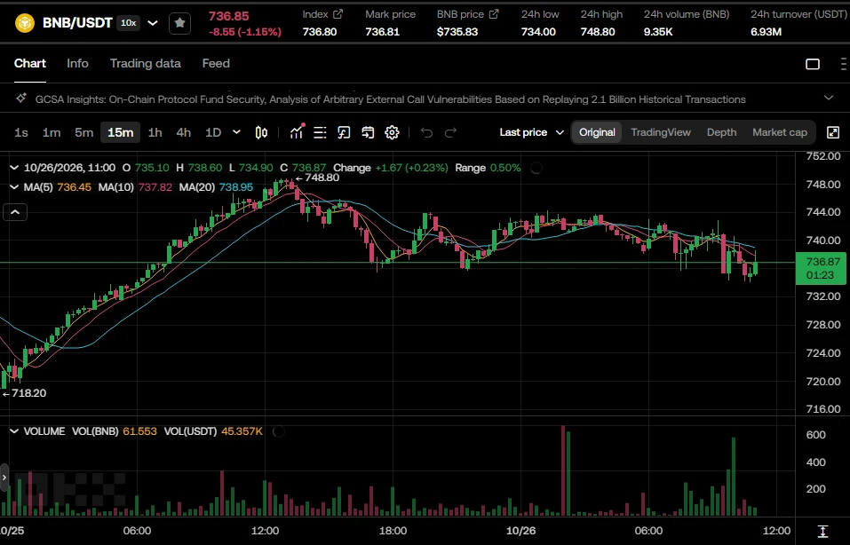Click the BNB coin logo icon
The image size is (850, 545).
coord(25,23)
